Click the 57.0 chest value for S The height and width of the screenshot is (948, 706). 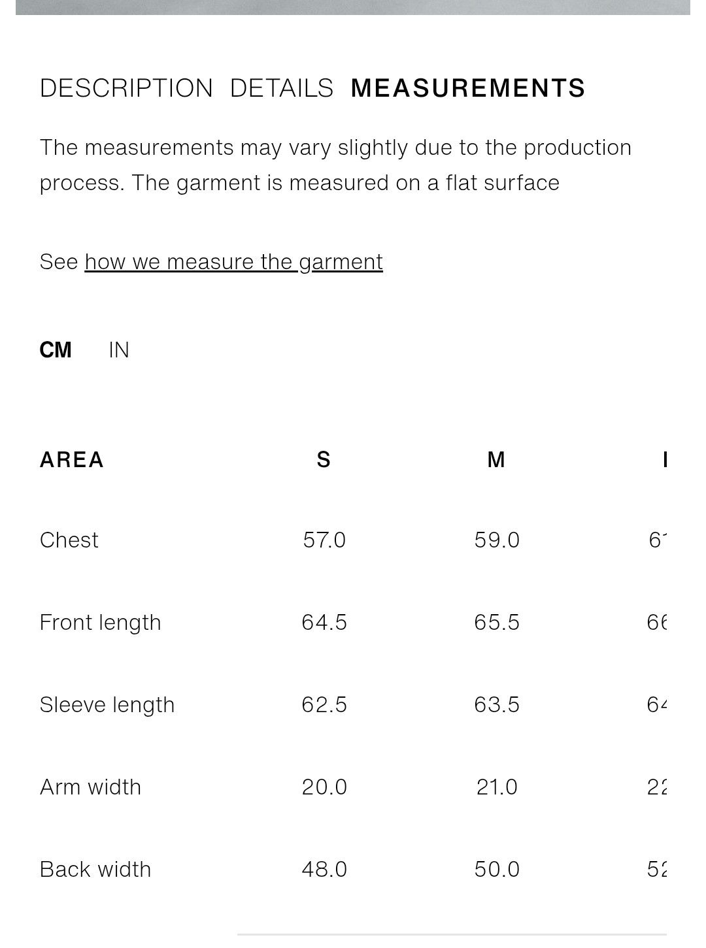pyautogui.click(x=324, y=540)
